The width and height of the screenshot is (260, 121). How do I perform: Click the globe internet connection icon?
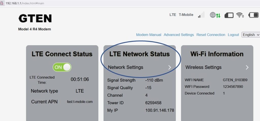(213, 15)
